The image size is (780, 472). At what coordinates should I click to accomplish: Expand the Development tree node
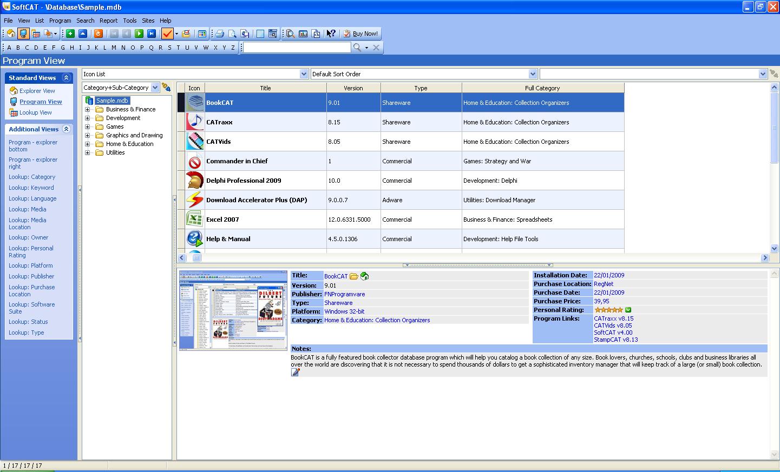(87, 118)
